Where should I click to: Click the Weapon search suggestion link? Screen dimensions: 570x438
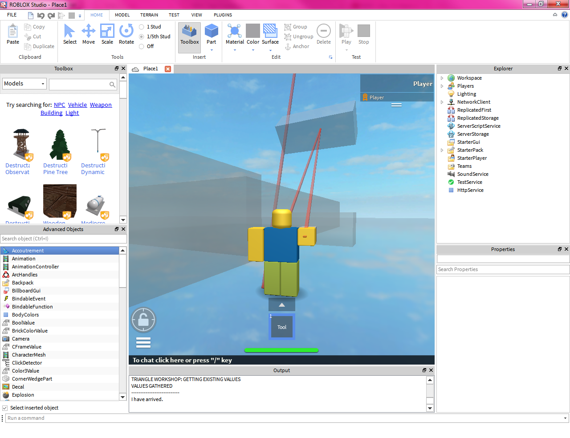(x=101, y=105)
